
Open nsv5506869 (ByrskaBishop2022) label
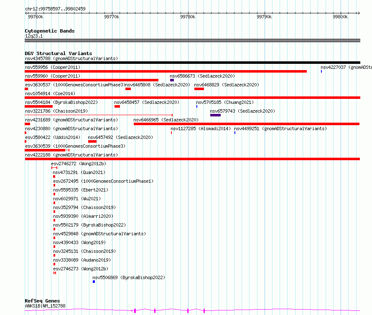(129, 277)
